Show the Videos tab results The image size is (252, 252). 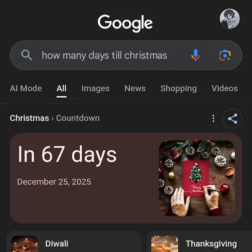pyautogui.click(x=225, y=88)
